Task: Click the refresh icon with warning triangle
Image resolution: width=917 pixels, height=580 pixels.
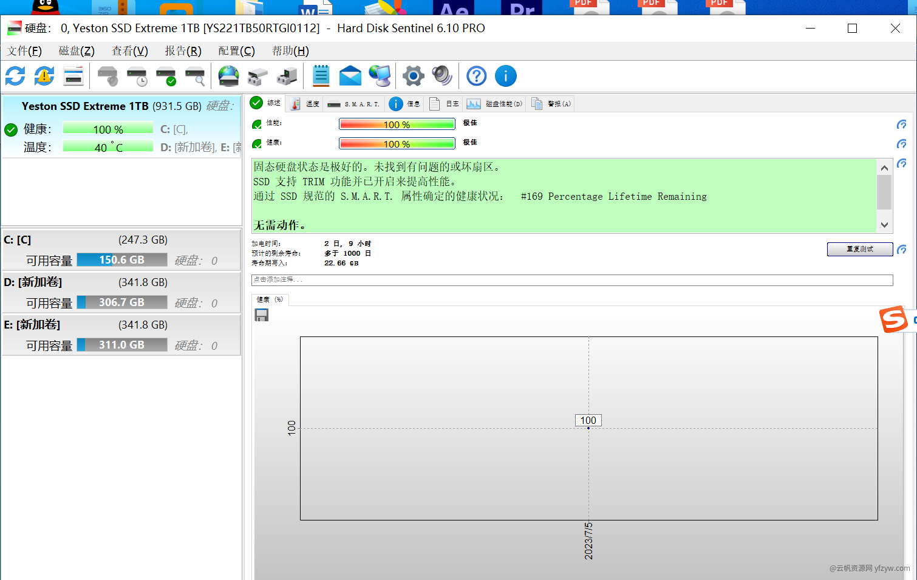Action: pos(44,76)
